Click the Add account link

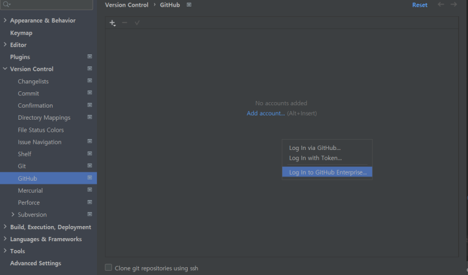pyautogui.click(x=266, y=113)
